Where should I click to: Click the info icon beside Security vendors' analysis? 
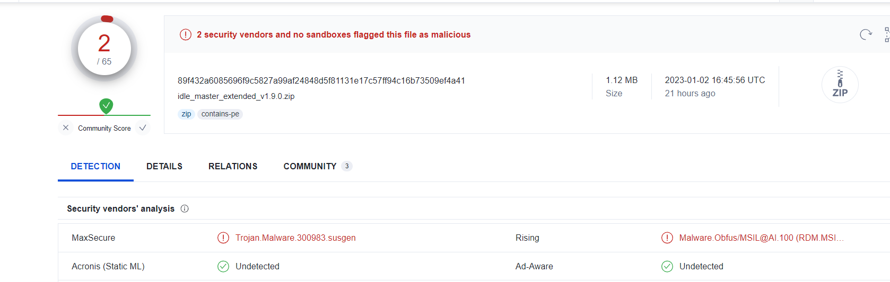click(185, 208)
